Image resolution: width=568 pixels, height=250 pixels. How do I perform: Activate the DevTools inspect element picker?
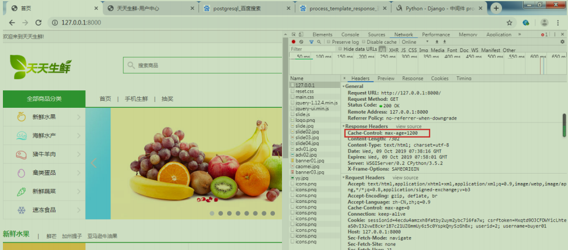pyautogui.click(x=294, y=34)
